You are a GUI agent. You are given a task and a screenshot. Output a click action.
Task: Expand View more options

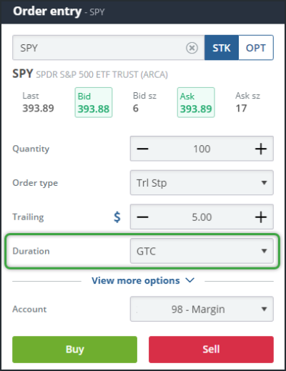(143, 281)
